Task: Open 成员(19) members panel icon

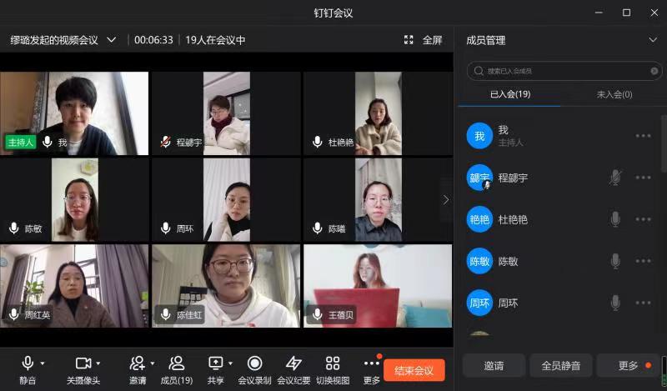Action: [x=176, y=363]
